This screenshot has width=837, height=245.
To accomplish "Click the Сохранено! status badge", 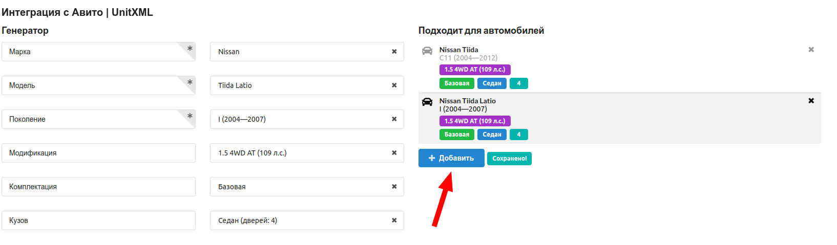I will click(509, 159).
